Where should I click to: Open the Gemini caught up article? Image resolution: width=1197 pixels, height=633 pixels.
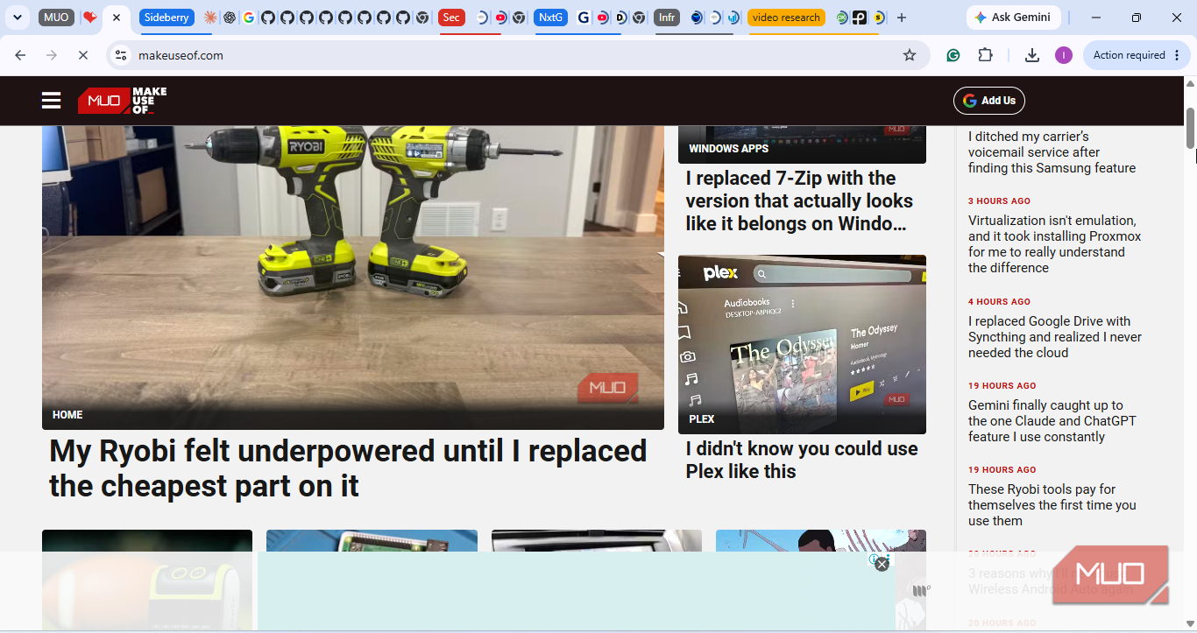[1052, 421]
